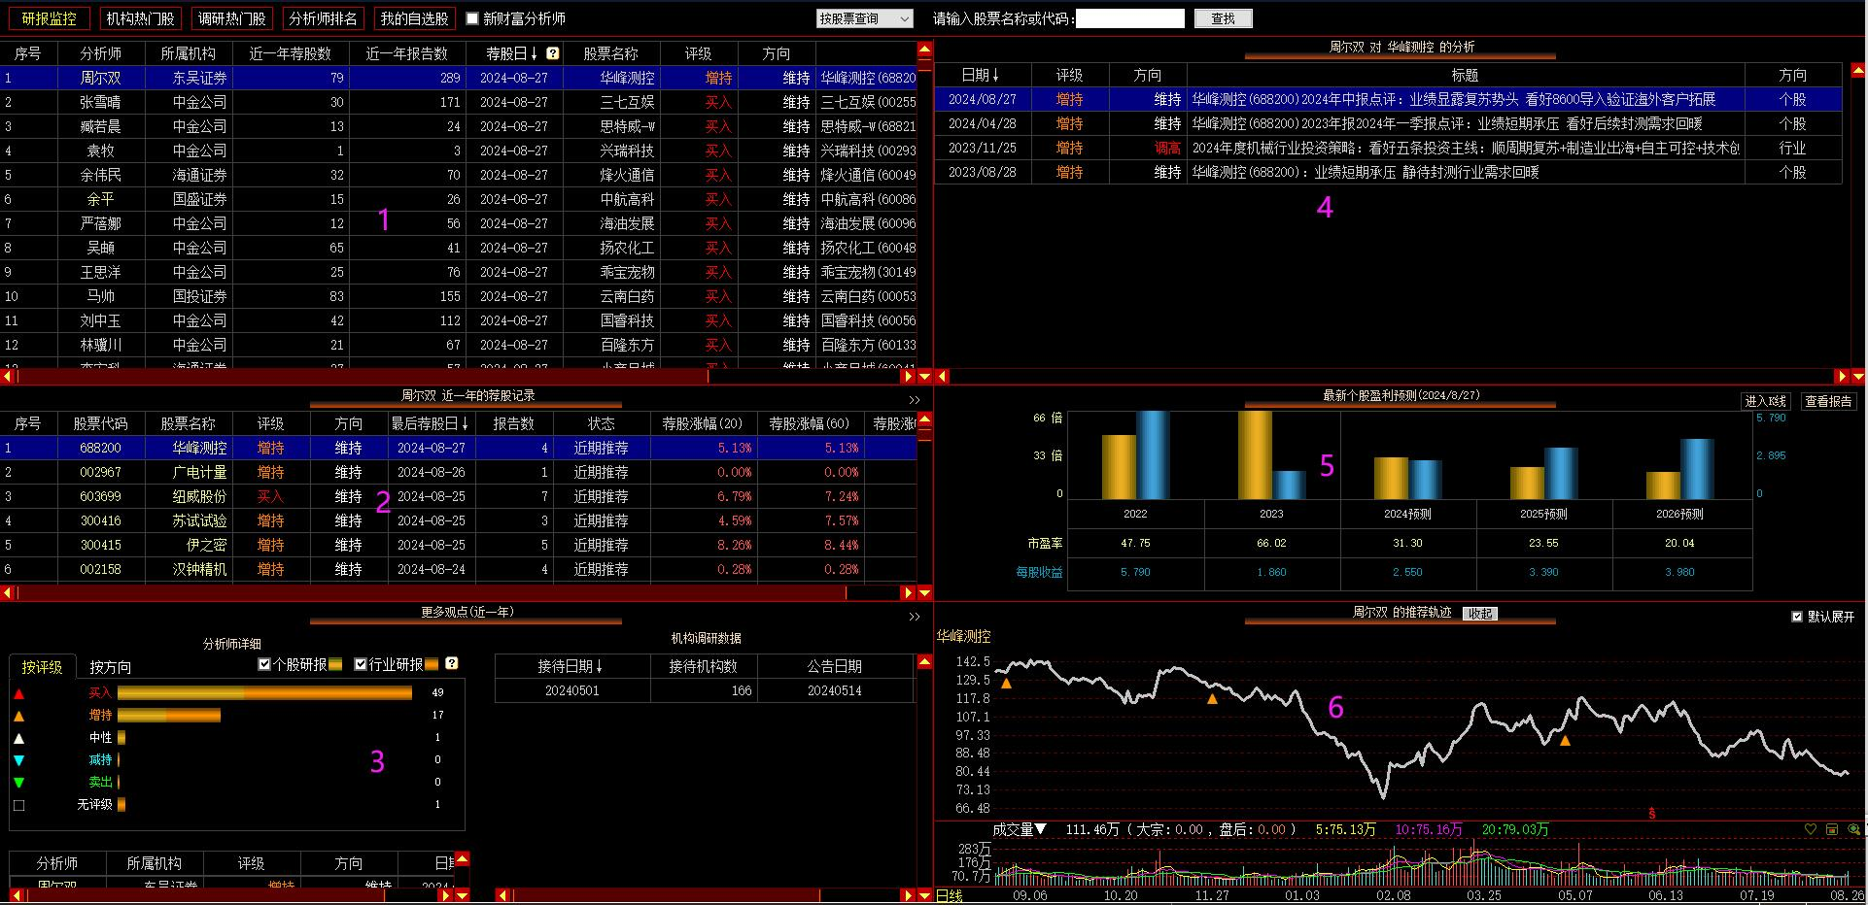
Task: Click the heart favorite icon in volume bar
Action: [1810, 830]
